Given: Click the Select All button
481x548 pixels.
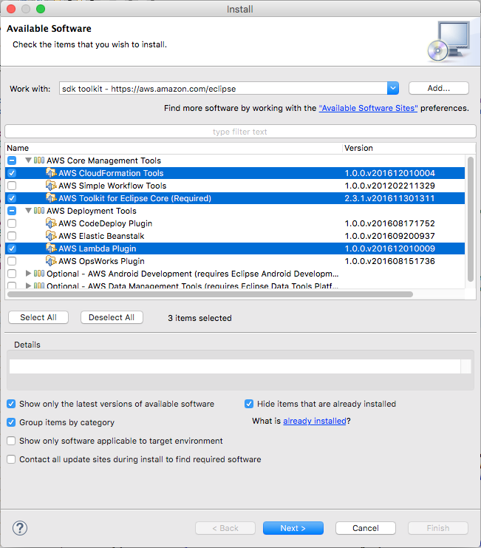Looking at the screenshot, I should [38, 317].
